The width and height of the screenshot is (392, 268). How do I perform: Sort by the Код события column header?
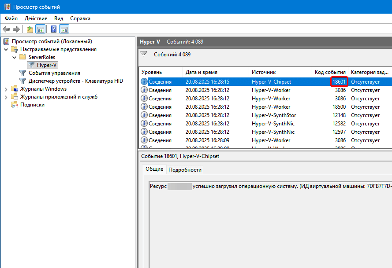click(x=330, y=72)
